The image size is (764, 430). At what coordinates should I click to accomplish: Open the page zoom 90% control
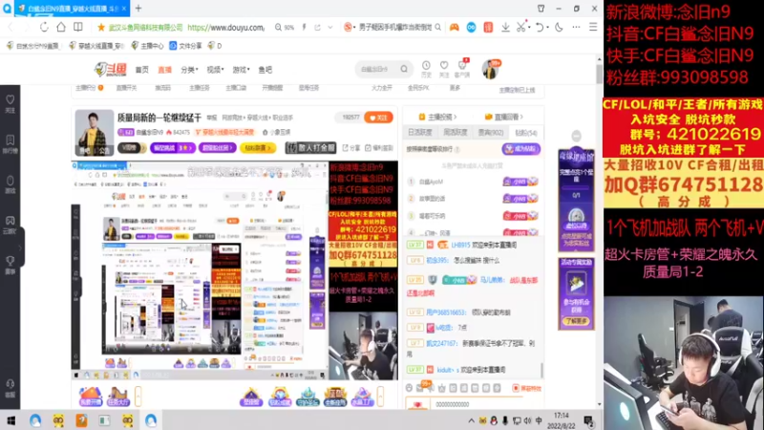(285, 28)
